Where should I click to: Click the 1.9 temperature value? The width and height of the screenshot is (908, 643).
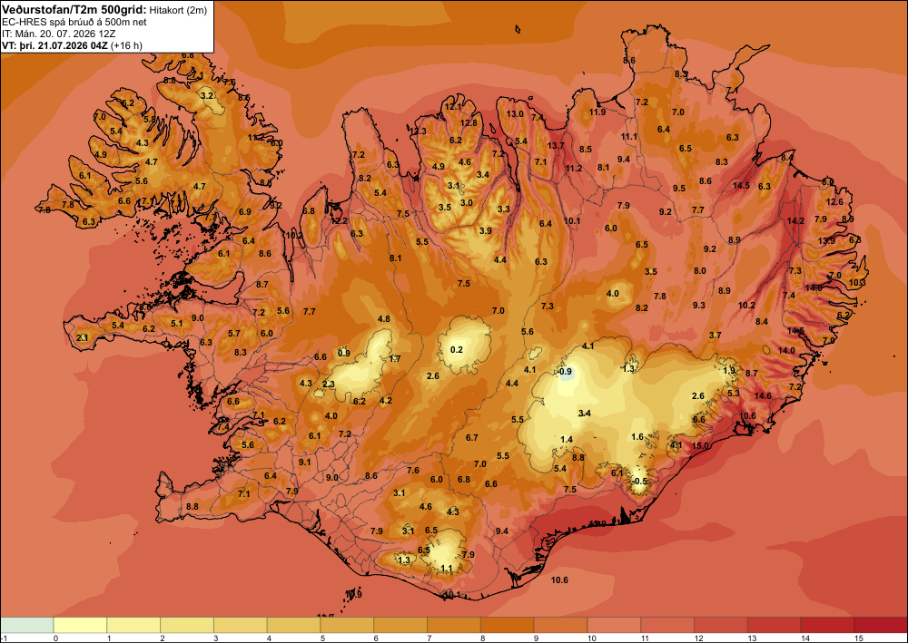[x=730, y=371]
